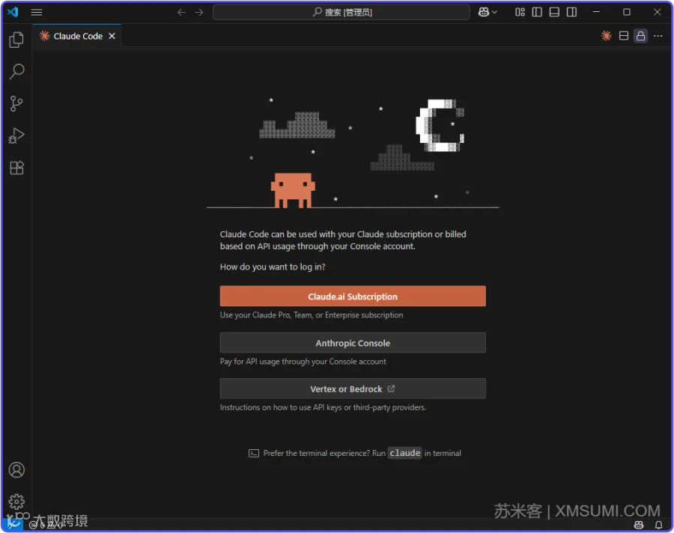
Task: Open the Explorer view in activity bar
Action: 16,40
